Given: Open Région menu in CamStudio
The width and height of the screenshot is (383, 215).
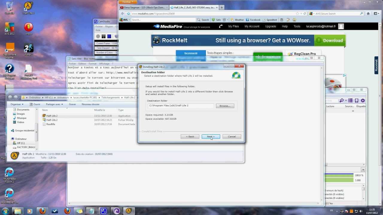Looking at the screenshot, I should [109, 26].
